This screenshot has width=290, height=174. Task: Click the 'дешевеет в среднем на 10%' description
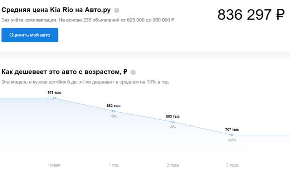[x=124, y=82]
